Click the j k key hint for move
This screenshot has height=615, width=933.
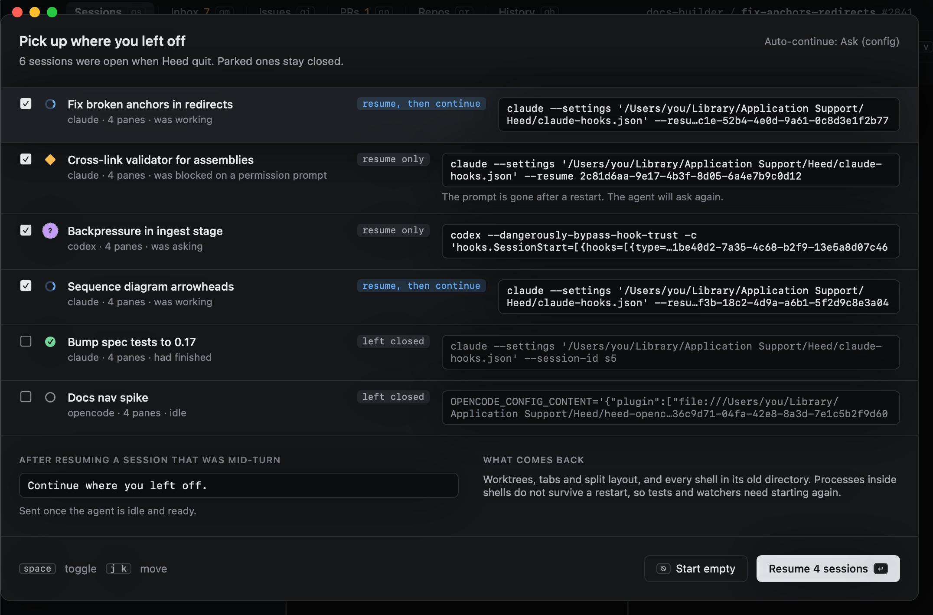[118, 569]
